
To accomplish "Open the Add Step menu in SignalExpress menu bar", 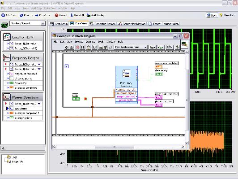I will [x=36, y=8].
